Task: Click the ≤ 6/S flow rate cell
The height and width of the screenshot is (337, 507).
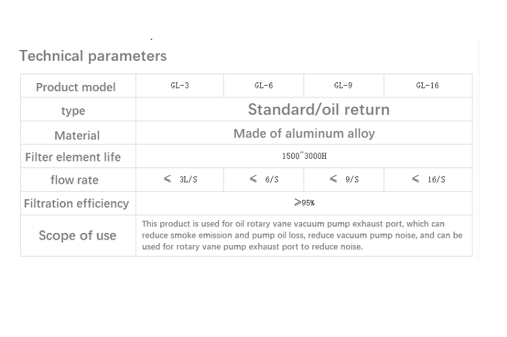Action: [264, 180]
